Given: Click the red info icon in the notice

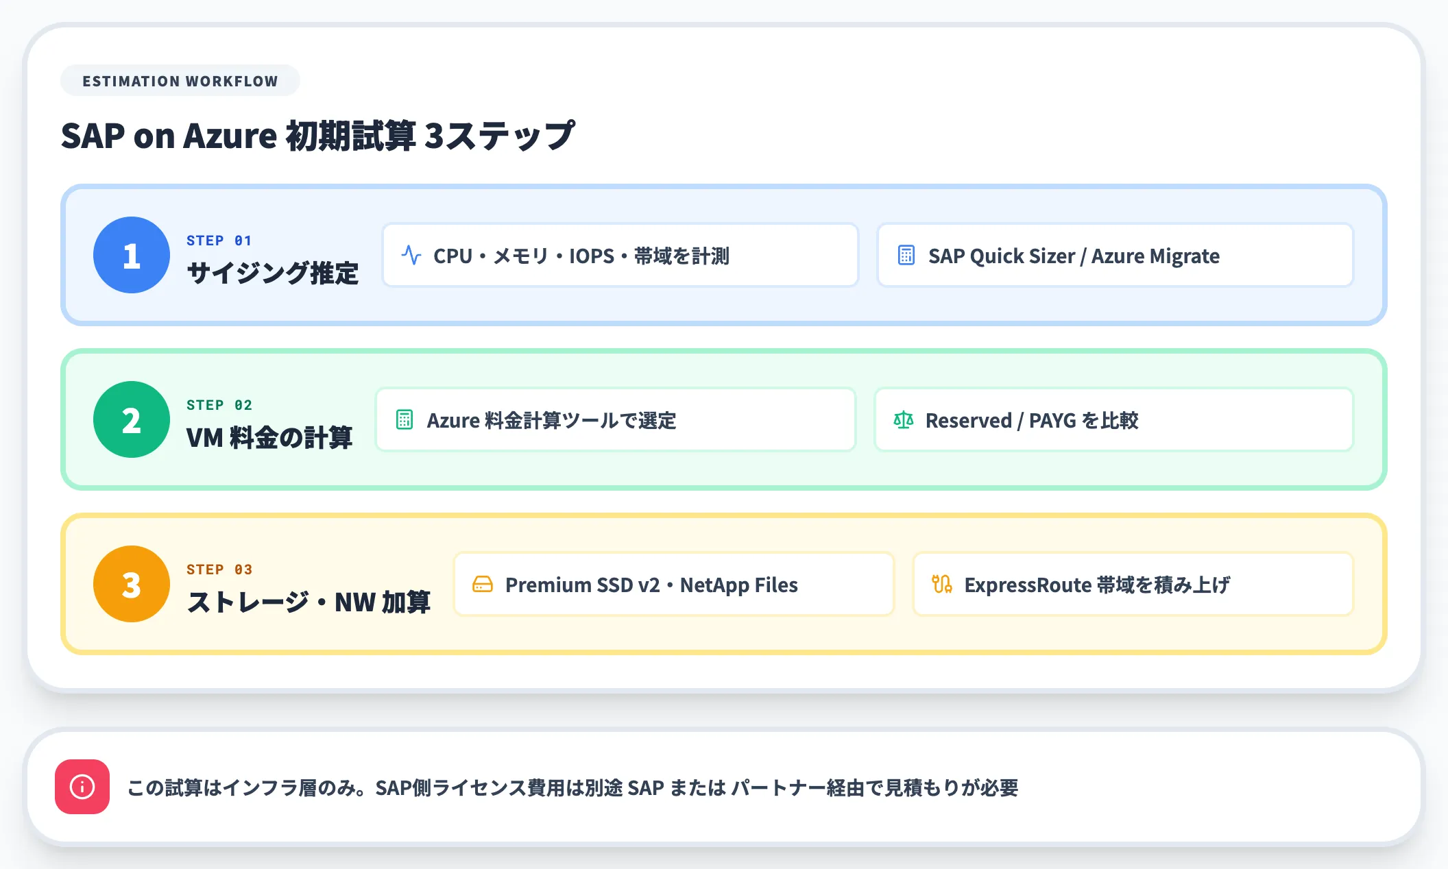Looking at the screenshot, I should coord(82,787).
